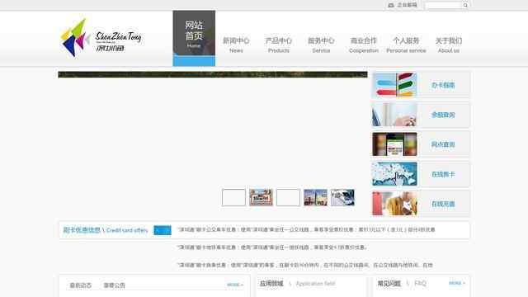Click more in the FAQ panel
The width and height of the screenshot is (528, 297).
tap(456, 283)
